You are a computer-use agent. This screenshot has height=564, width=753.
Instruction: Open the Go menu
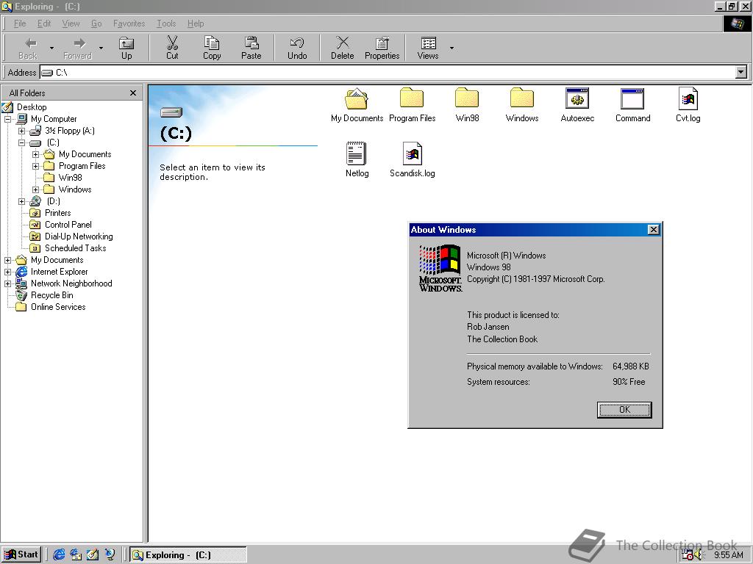coord(96,23)
